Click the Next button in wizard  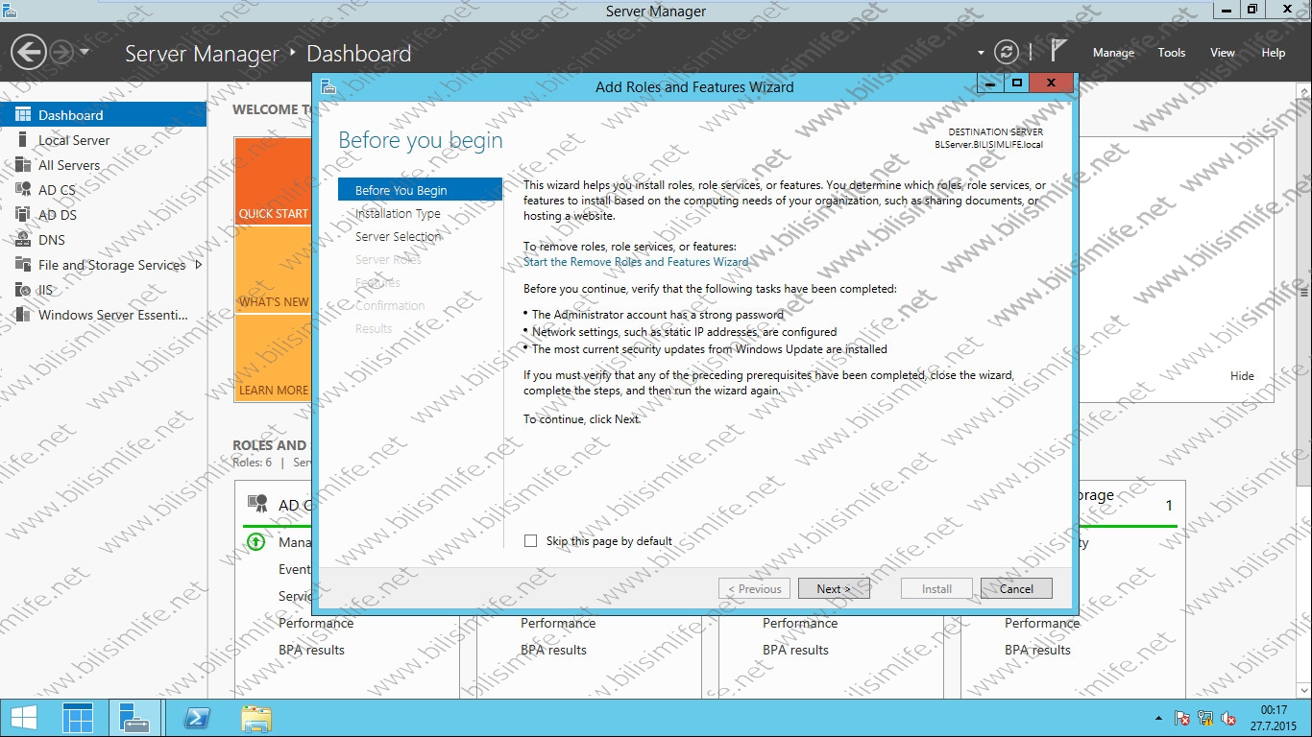click(834, 588)
